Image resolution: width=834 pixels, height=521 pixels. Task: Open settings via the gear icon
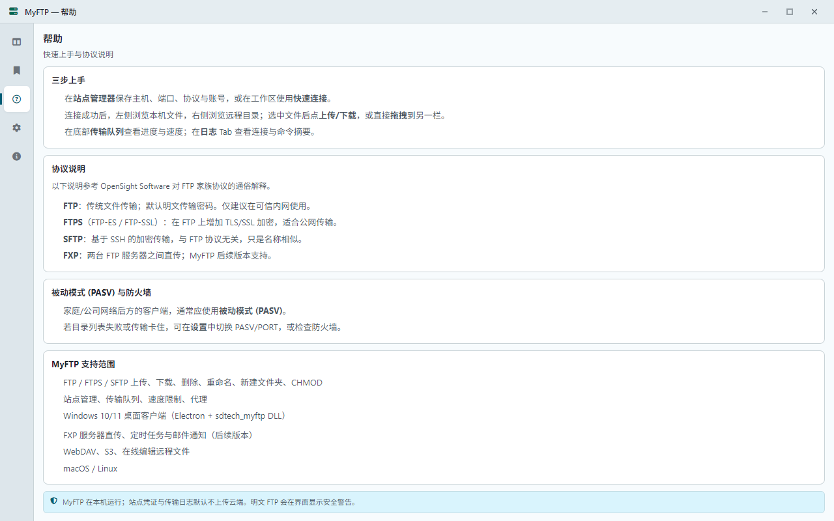click(x=17, y=128)
